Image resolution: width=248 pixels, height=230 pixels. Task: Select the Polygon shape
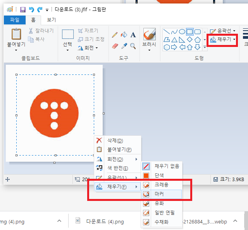click(x=167, y=40)
